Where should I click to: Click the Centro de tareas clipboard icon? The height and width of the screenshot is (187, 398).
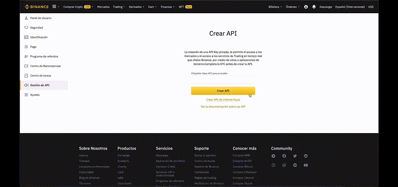pos(26,76)
